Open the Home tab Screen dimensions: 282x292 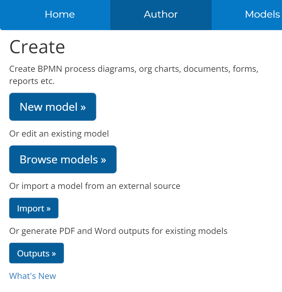pyautogui.click(x=60, y=14)
